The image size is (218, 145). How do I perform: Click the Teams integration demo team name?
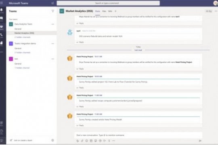click(x=25, y=43)
